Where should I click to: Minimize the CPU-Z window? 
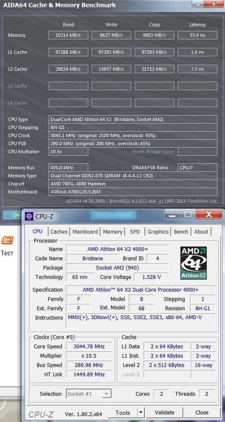pos(172,214)
